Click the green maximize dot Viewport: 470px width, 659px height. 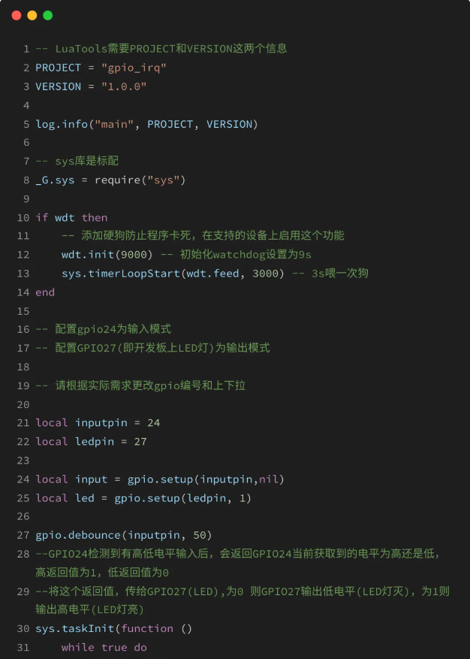click(48, 16)
